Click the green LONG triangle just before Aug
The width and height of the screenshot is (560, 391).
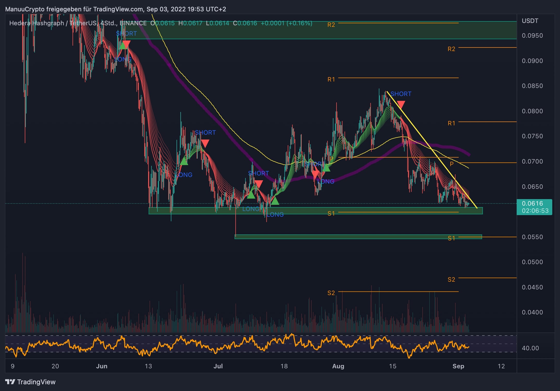tap(326, 168)
